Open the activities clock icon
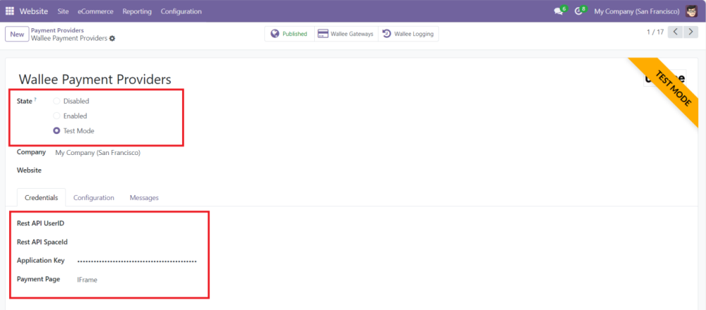 coord(579,11)
